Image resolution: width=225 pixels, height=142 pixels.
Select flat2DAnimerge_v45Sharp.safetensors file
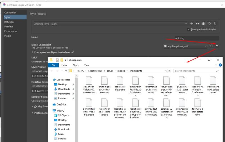coord(166,86)
